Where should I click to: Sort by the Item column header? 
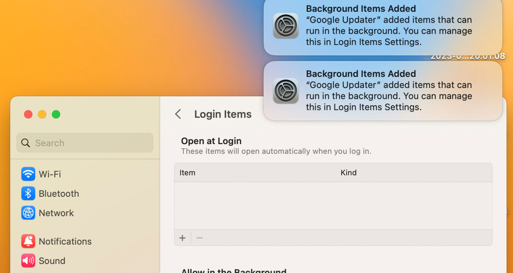pyautogui.click(x=187, y=173)
